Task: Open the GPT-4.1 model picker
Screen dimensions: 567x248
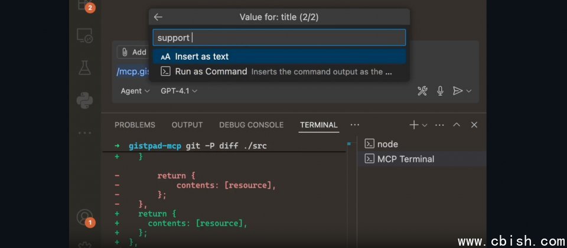Action: [x=179, y=91]
